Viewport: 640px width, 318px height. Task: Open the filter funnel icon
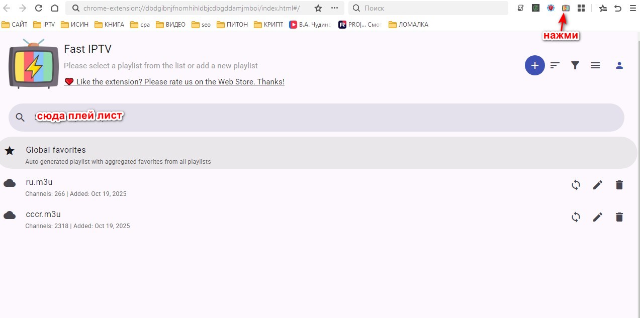coord(575,65)
